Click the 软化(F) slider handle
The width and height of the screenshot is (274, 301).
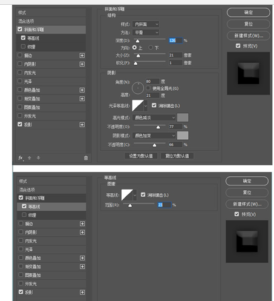(135, 64)
